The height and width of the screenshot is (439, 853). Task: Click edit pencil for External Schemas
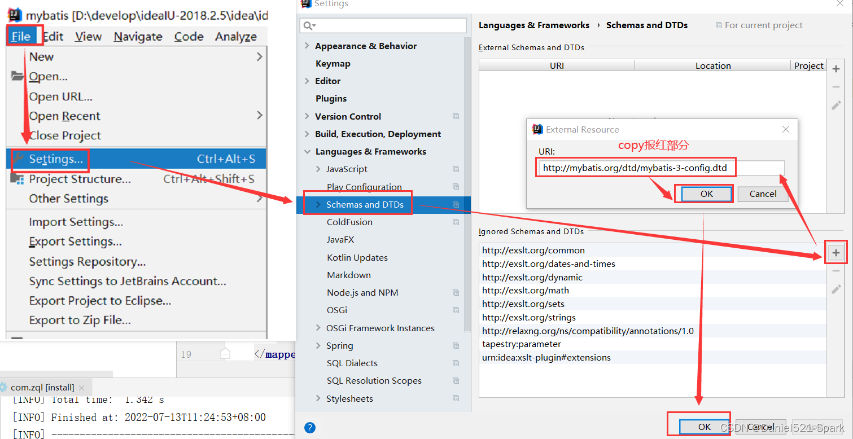(836, 106)
